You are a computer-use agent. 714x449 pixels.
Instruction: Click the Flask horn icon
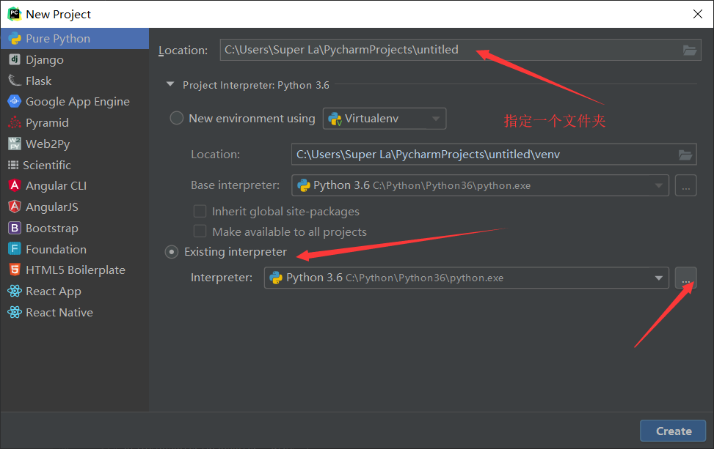pyautogui.click(x=15, y=81)
